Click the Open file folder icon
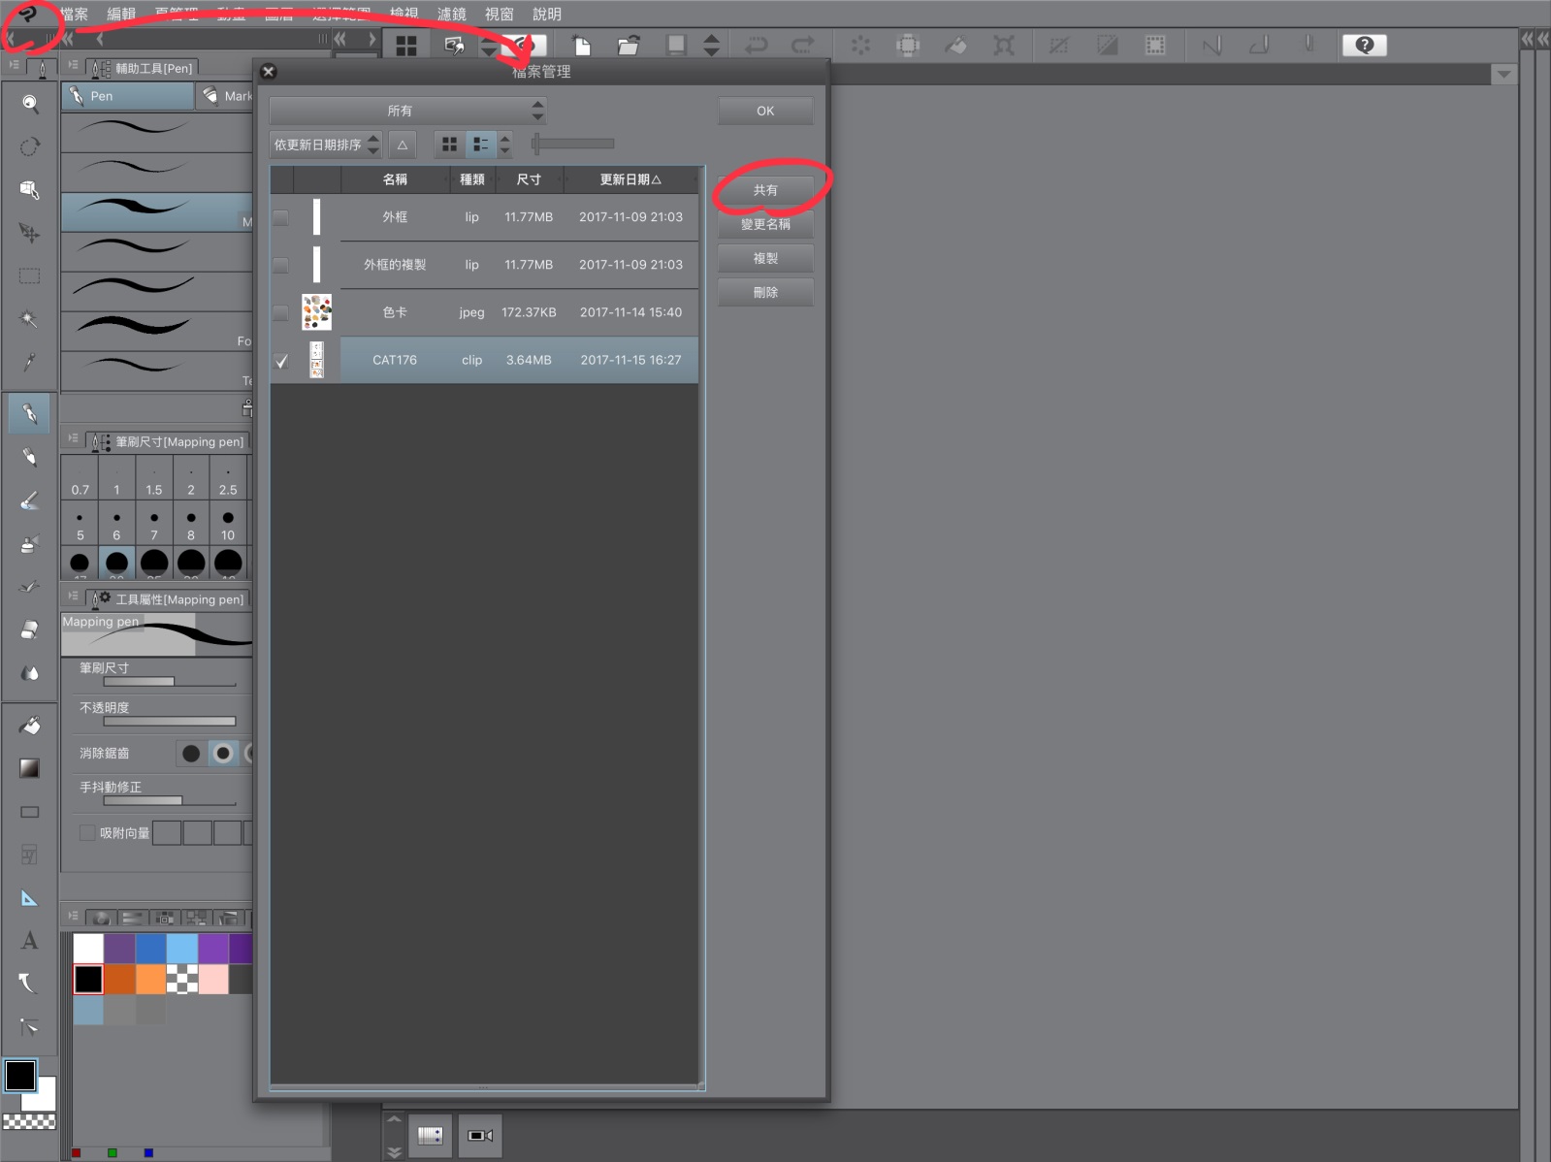Image resolution: width=1551 pixels, height=1162 pixels. coord(629,45)
